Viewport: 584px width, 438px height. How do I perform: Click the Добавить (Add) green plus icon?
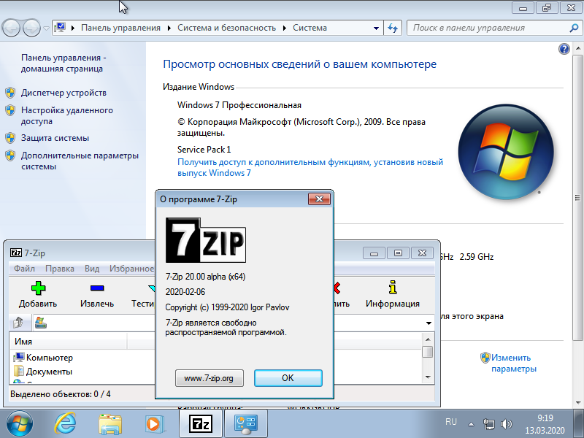(38, 288)
